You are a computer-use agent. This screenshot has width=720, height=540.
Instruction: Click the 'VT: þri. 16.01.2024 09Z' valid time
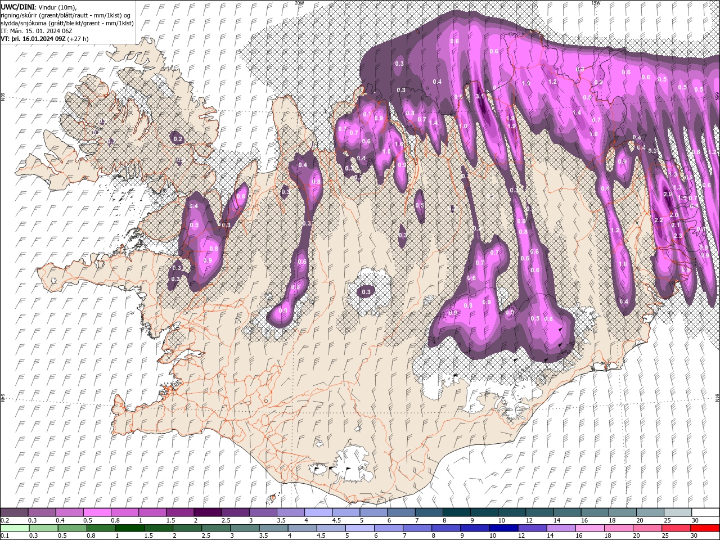tap(34, 39)
